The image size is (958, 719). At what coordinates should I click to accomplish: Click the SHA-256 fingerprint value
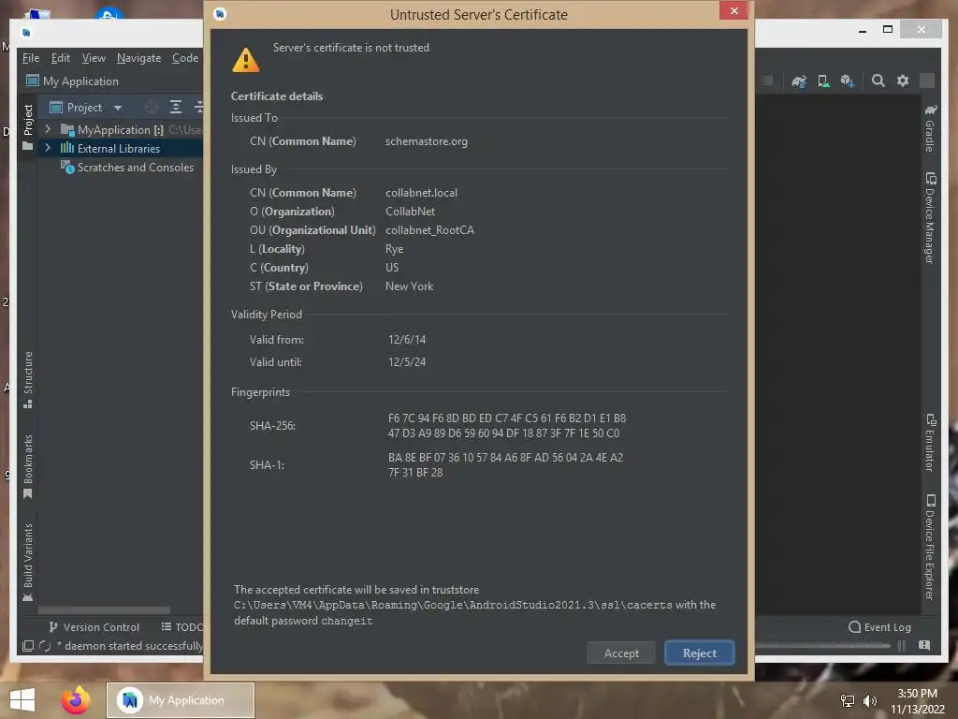pos(506,426)
